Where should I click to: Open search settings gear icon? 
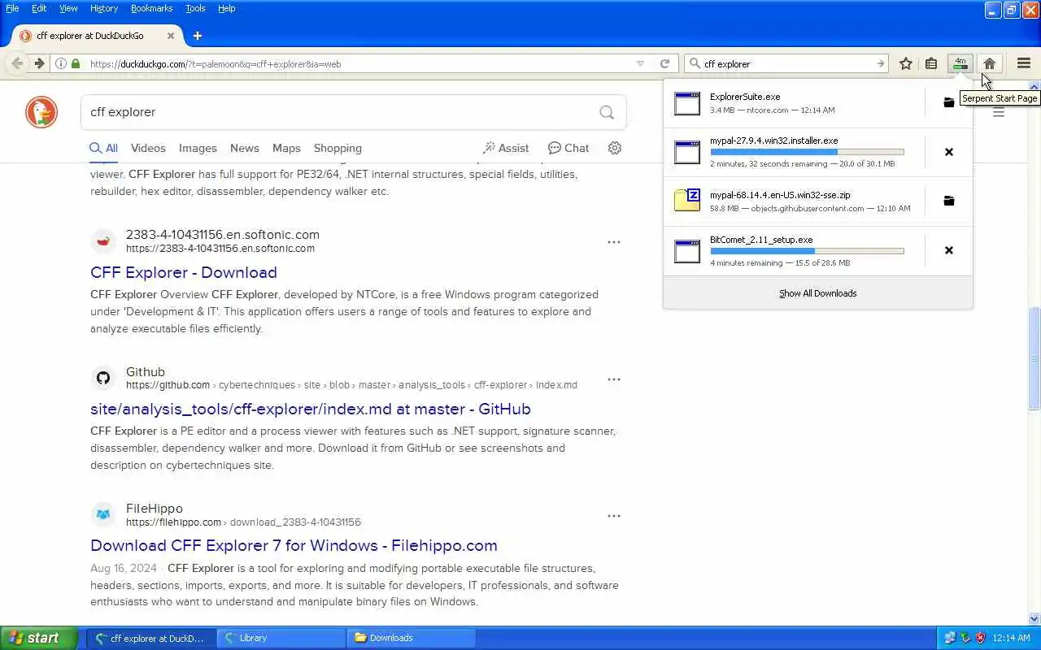615,148
